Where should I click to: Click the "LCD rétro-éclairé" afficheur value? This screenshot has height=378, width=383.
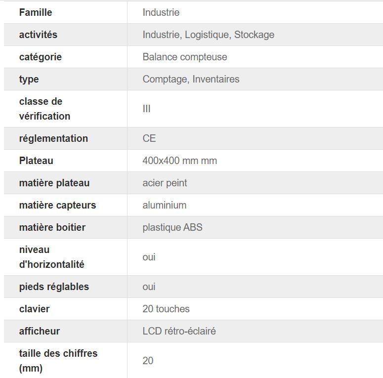(179, 331)
